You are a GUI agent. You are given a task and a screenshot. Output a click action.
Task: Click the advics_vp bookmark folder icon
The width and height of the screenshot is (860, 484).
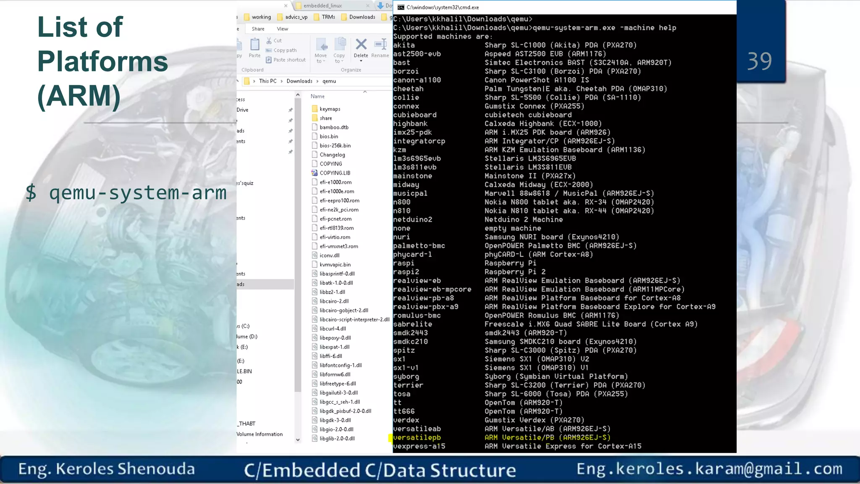[280, 17]
